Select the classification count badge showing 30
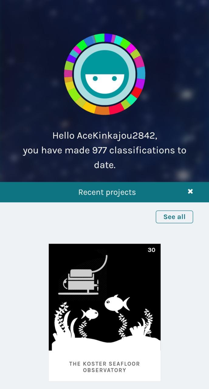 coord(151,250)
